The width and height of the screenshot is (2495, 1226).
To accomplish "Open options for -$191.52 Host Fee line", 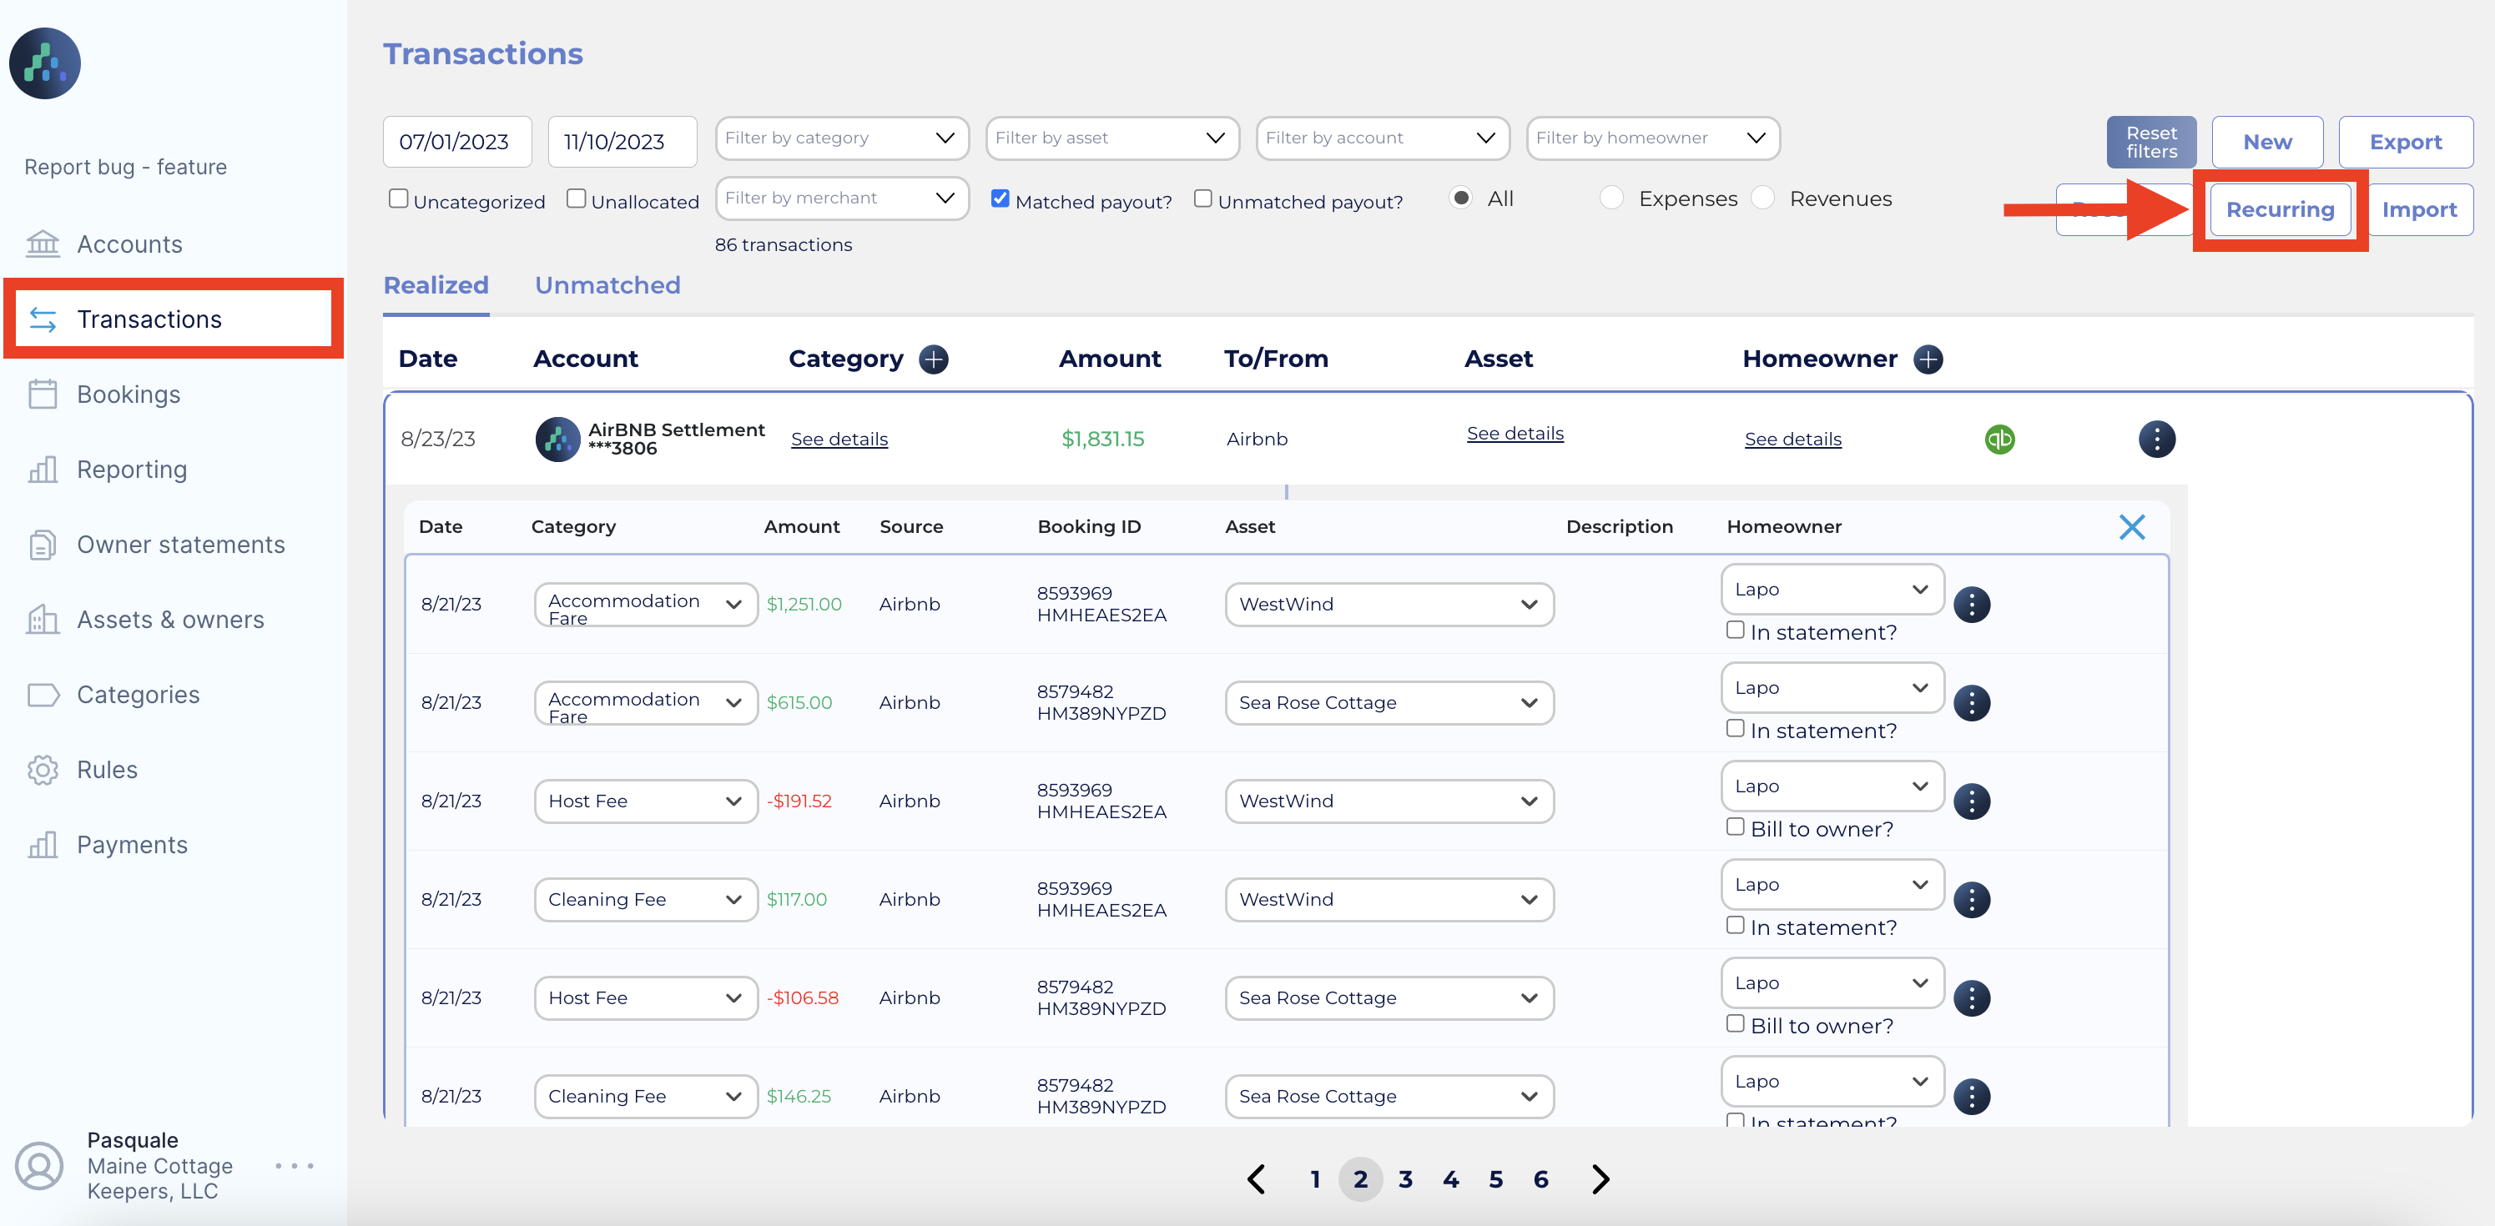I will [x=1972, y=801].
